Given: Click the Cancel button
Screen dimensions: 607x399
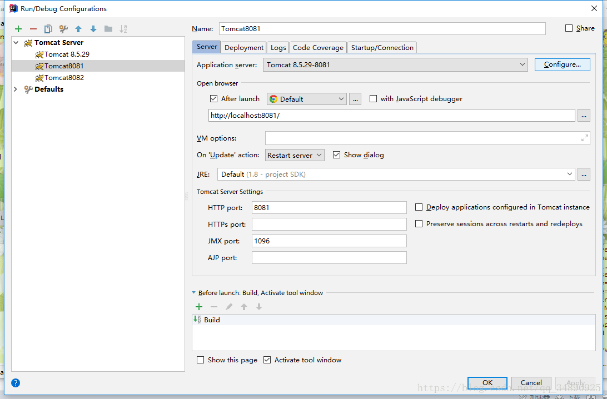Looking at the screenshot, I should coord(531,383).
